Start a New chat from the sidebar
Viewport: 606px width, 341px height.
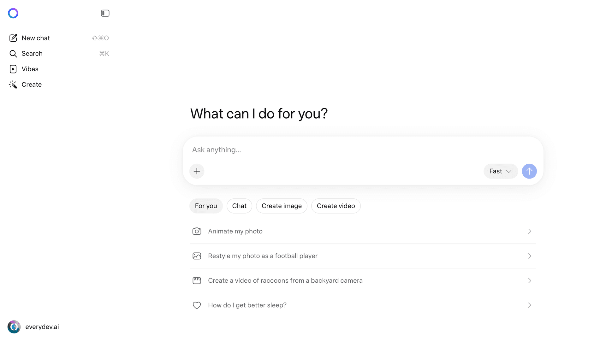click(x=36, y=38)
